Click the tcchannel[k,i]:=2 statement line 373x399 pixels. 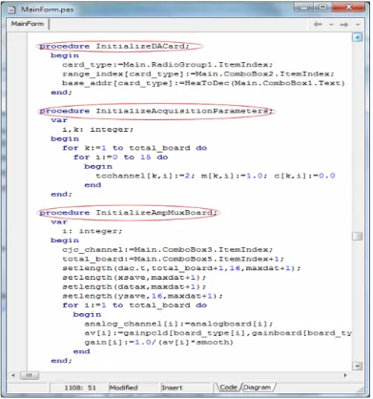216,176
